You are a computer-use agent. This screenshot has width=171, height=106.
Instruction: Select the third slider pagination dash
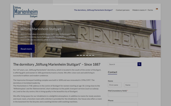point(84,55)
